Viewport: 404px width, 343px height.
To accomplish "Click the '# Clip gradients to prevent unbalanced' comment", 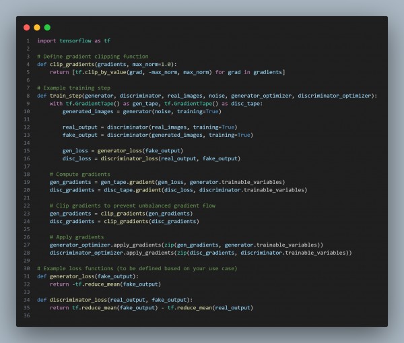I will [x=133, y=206].
